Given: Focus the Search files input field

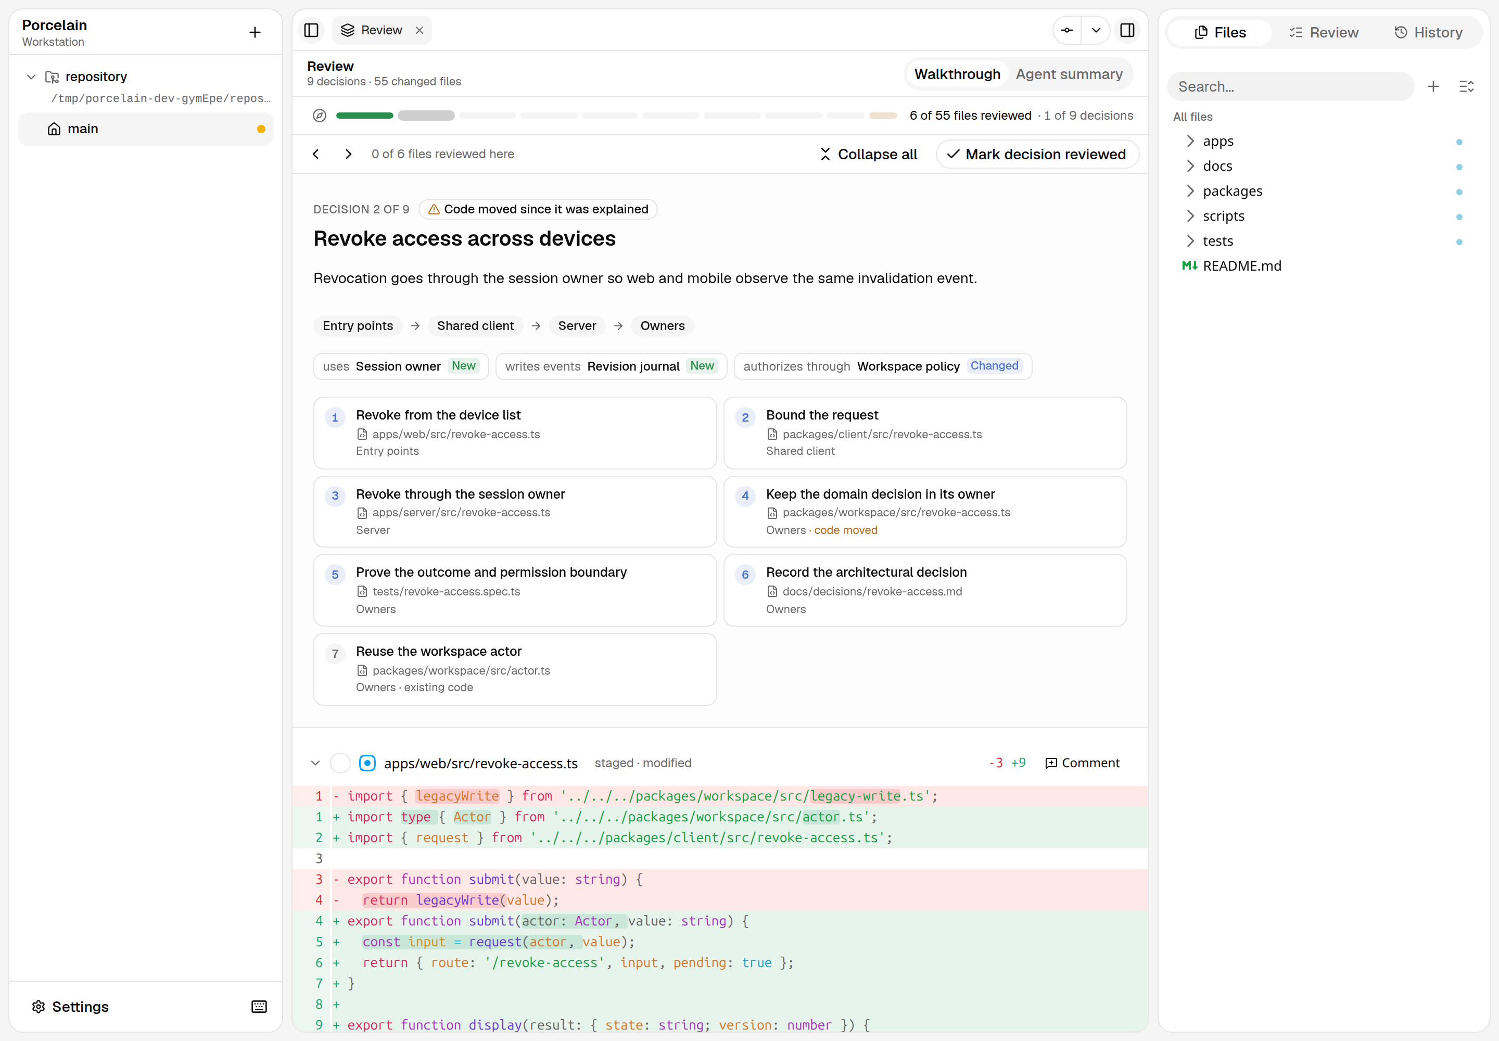Looking at the screenshot, I should point(1290,87).
